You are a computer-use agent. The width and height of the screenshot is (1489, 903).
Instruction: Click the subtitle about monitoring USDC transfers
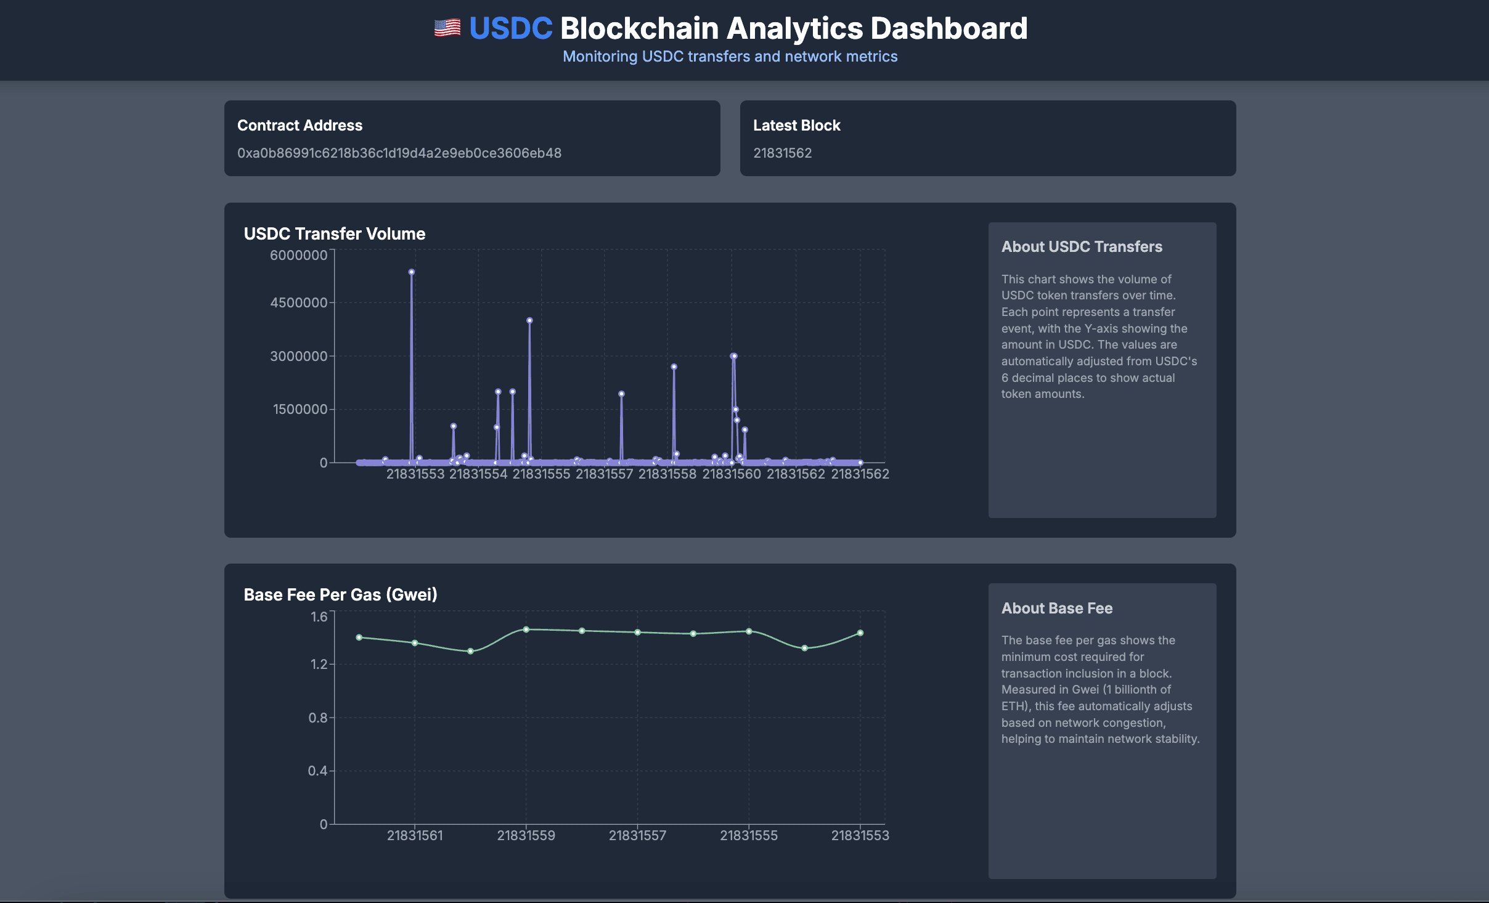click(730, 56)
